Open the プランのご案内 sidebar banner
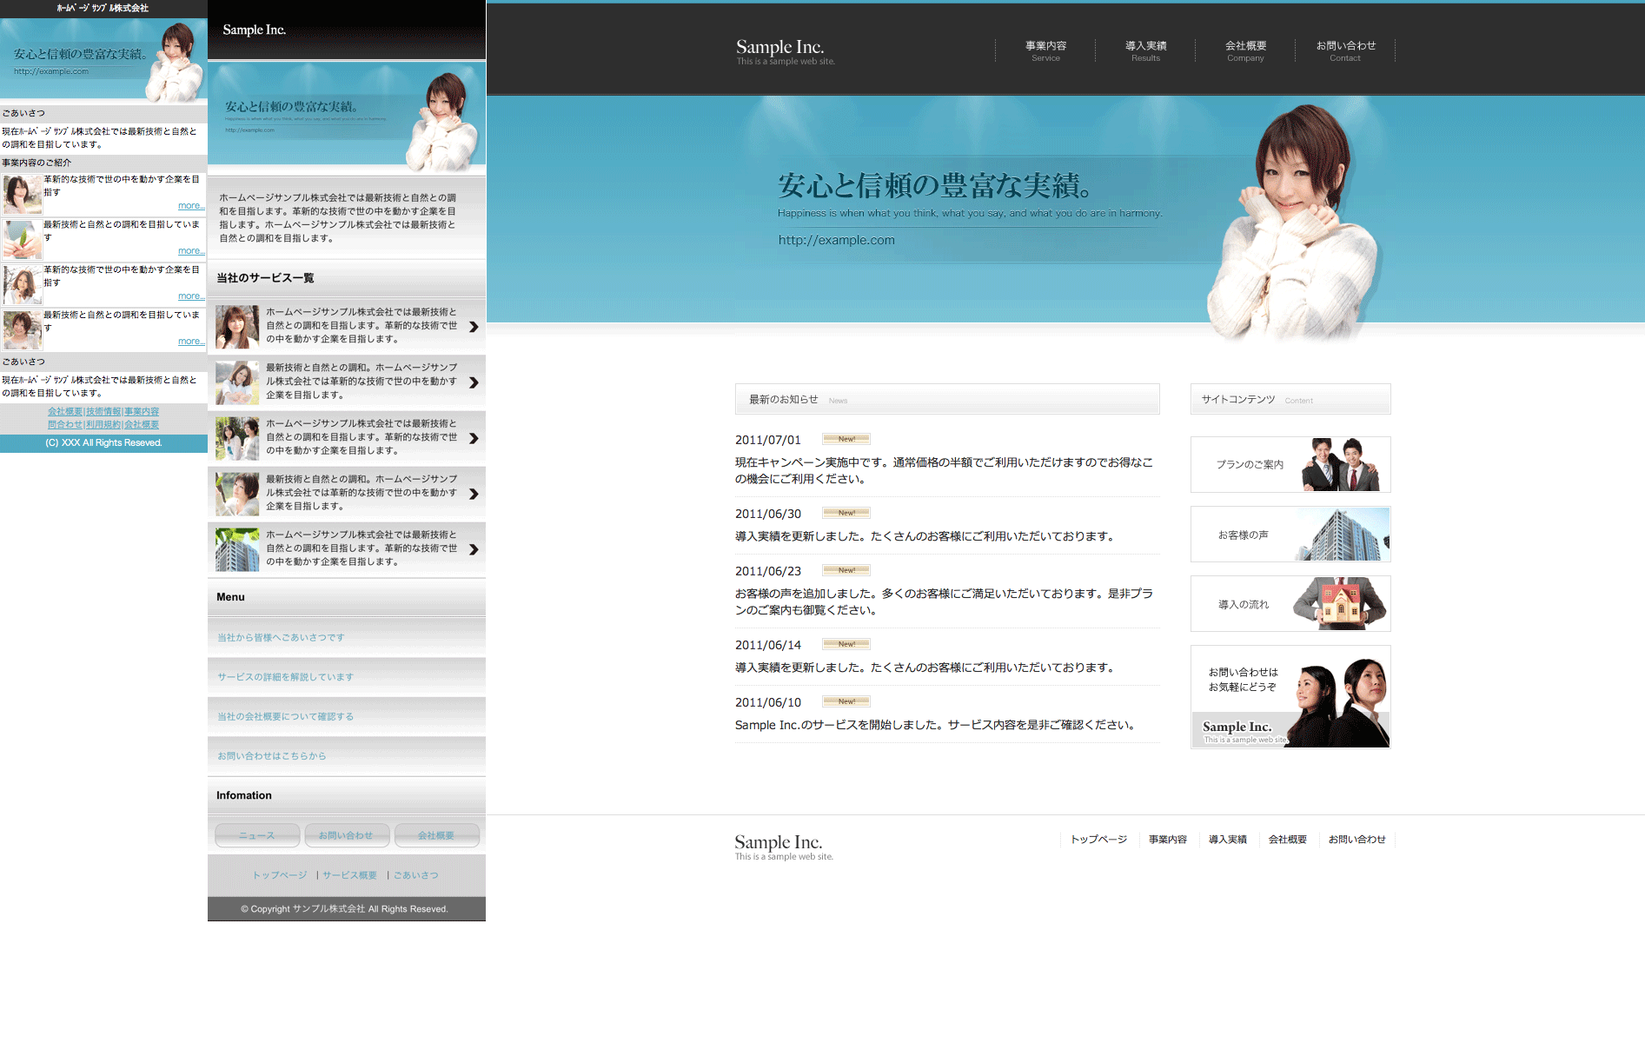 tap(1290, 465)
